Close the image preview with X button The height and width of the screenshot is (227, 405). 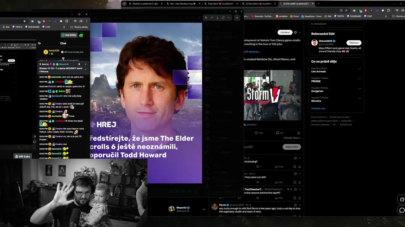(237, 18)
